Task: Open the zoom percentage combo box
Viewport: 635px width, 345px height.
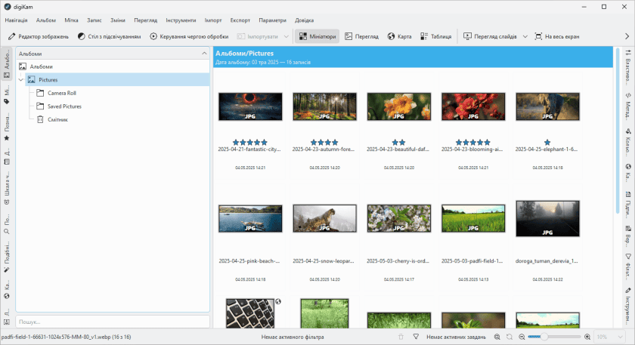Action: (x=611, y=337)
